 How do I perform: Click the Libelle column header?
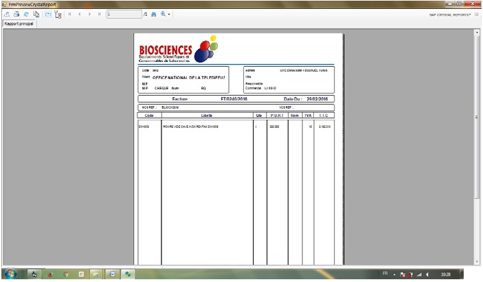point(207,116)
